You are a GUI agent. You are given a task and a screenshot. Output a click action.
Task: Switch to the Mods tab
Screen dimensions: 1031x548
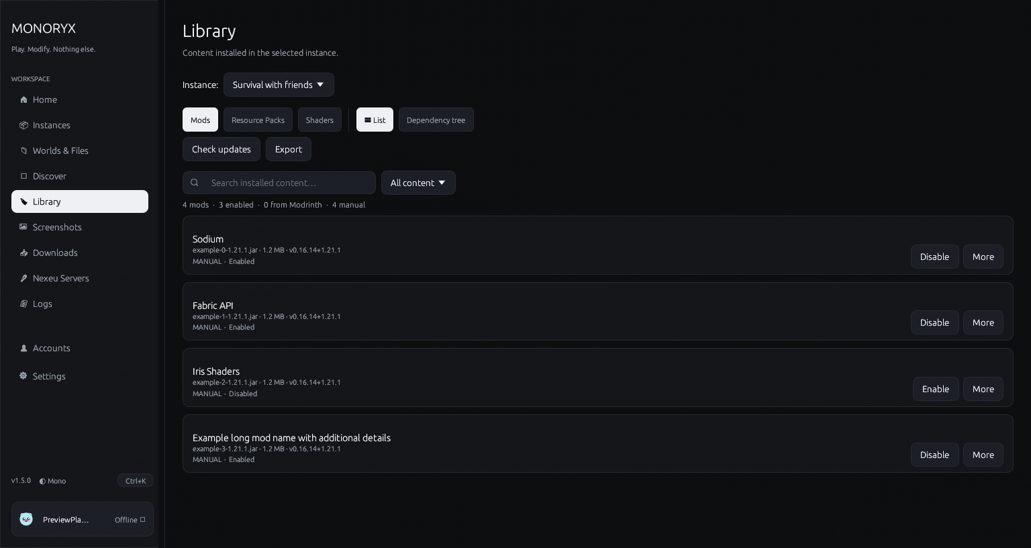coord(200,120)
